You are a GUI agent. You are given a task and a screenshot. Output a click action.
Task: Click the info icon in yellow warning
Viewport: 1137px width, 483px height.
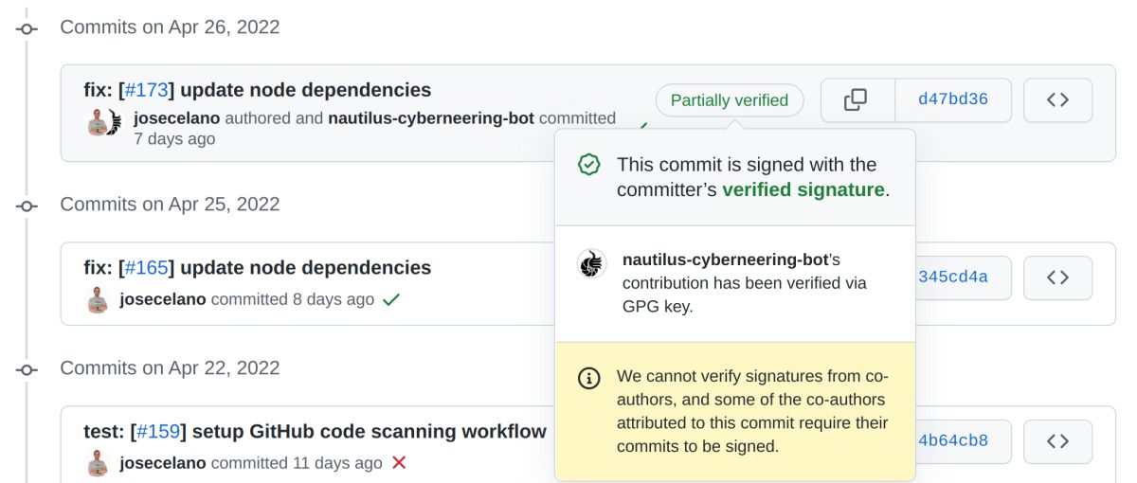pyautogui.click(x=589, y=379)
